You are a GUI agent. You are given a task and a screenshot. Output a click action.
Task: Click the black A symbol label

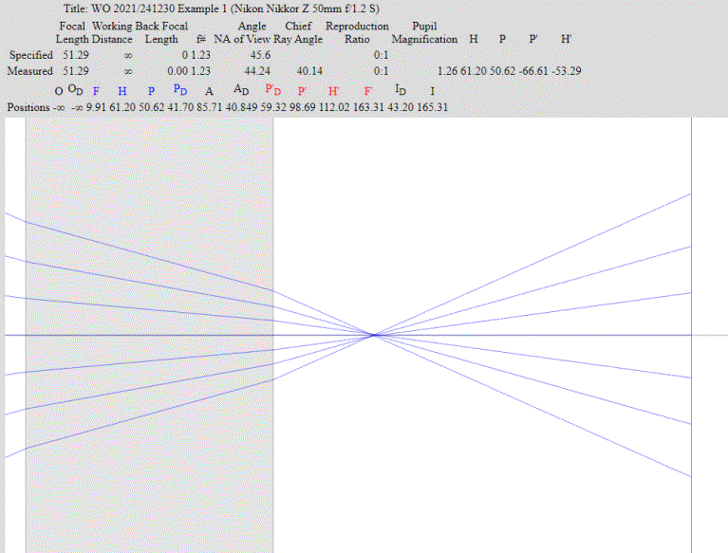coord(209,91)
